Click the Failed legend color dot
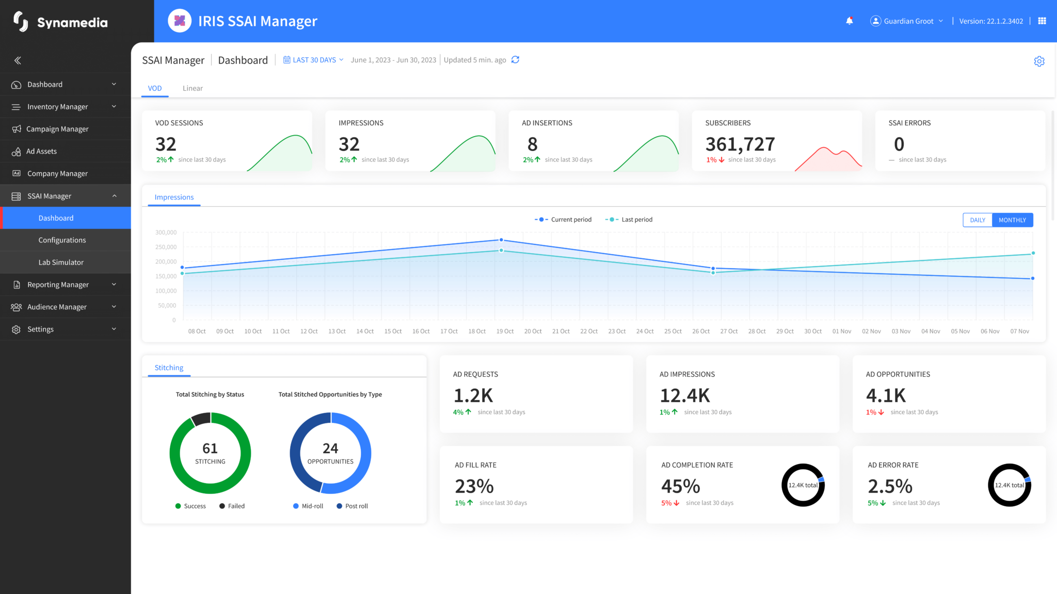 coord(222,506)
